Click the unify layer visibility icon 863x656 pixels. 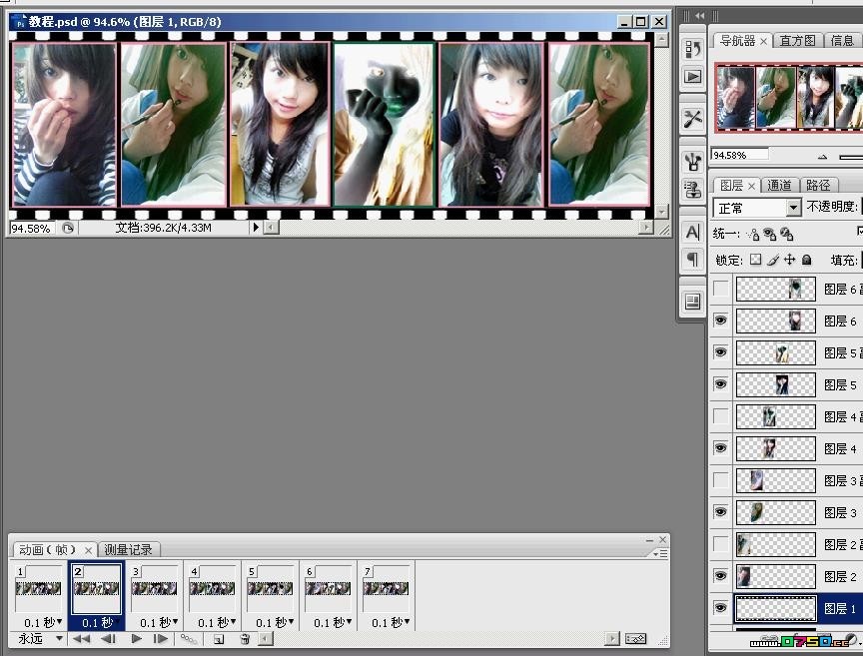pos(769,235)
